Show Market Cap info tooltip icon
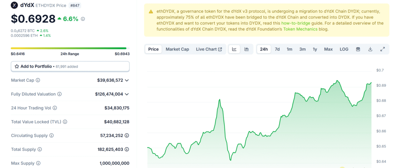Image resolution: width=394 pixels, height=168 pixels. pyautogui.click(x=38, y=81)
